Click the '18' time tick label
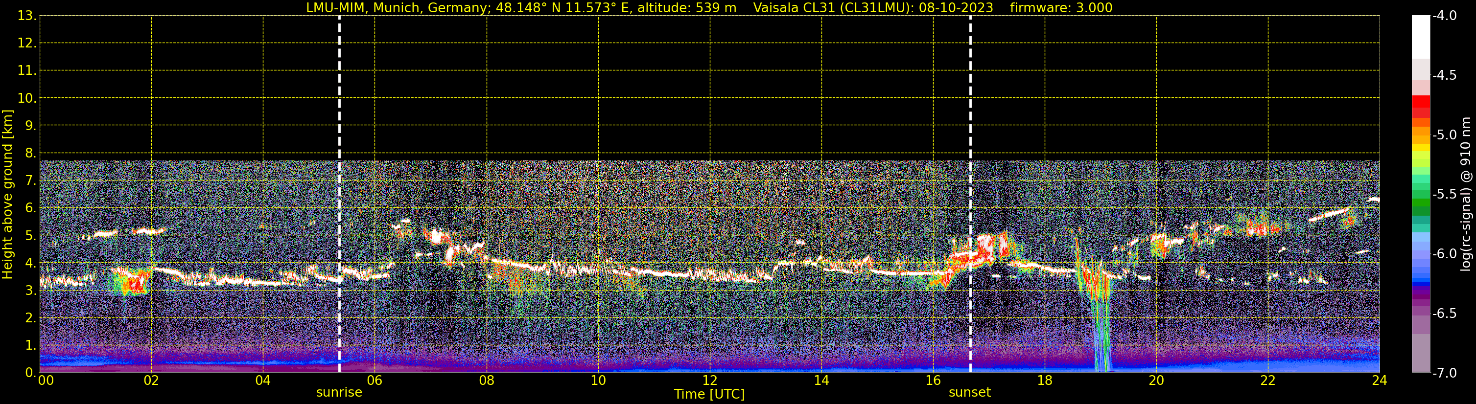 pos(1045,381)
